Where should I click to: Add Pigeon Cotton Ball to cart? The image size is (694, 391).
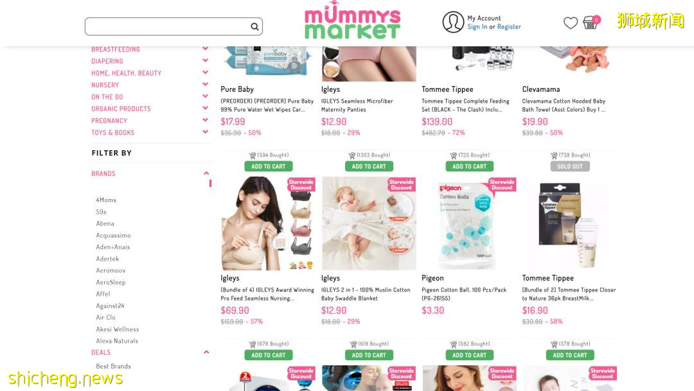point(469,355)
